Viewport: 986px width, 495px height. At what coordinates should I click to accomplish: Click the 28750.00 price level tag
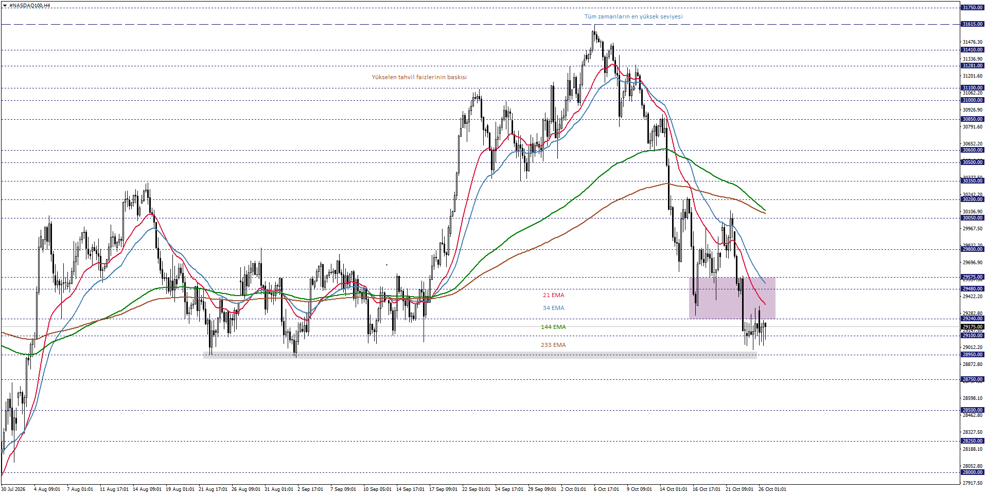coord(973,379)
